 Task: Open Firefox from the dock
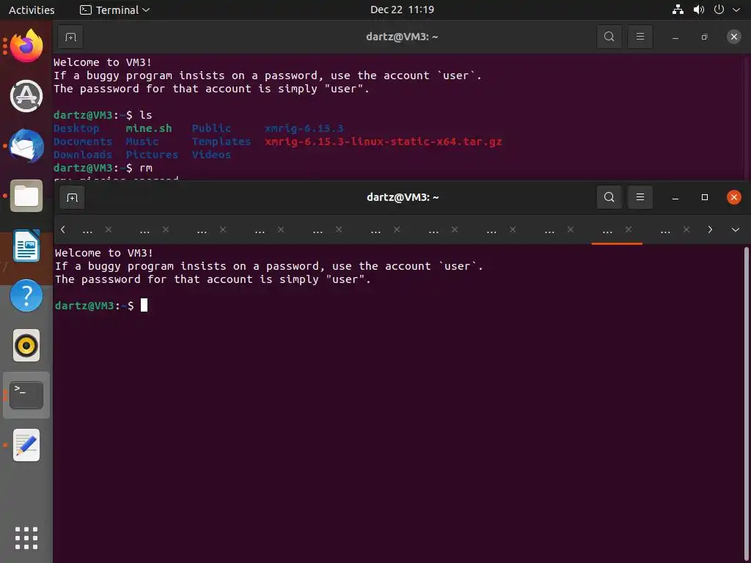click(x=26, y=45)
